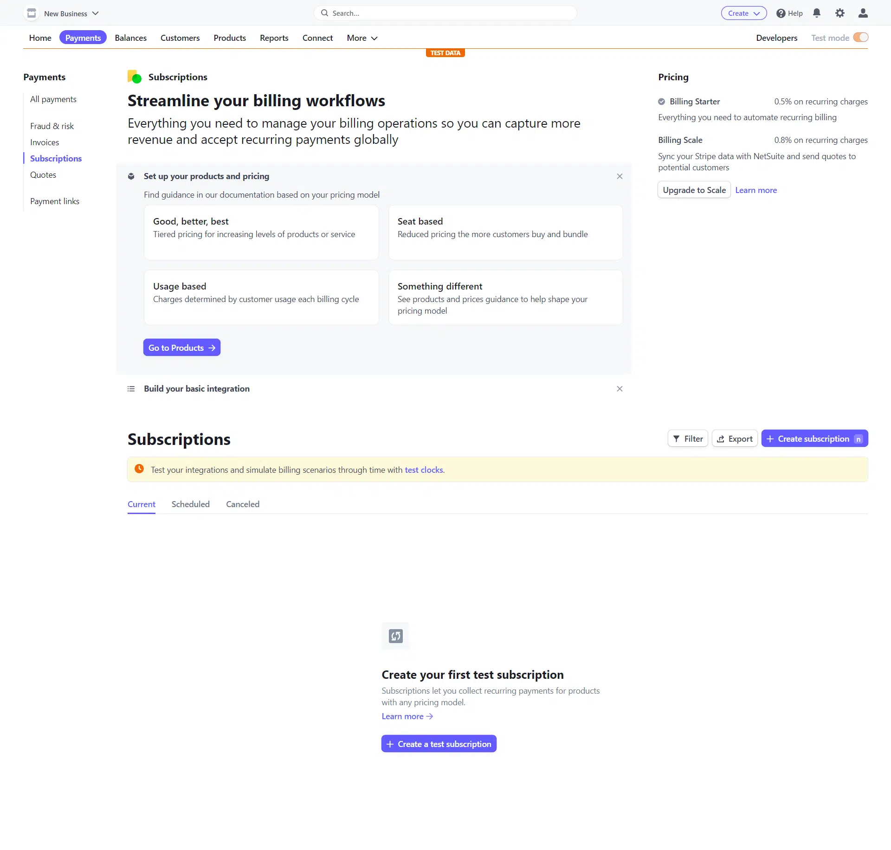Open the Usage based pricing card
This screenshot has width=891, height=850.
pyautogui.click(x=261, y=297)
